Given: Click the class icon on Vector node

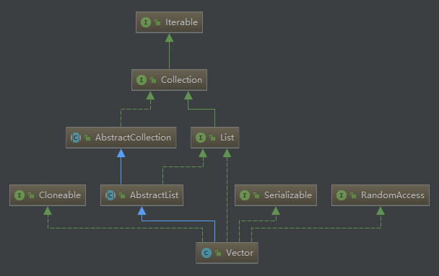Looking at the screenshot, I should tap(207, 253).
